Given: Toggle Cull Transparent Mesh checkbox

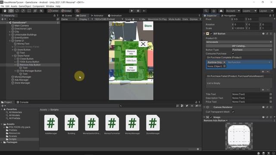Looking at the screenshot, I should click(x=233, y=112).
